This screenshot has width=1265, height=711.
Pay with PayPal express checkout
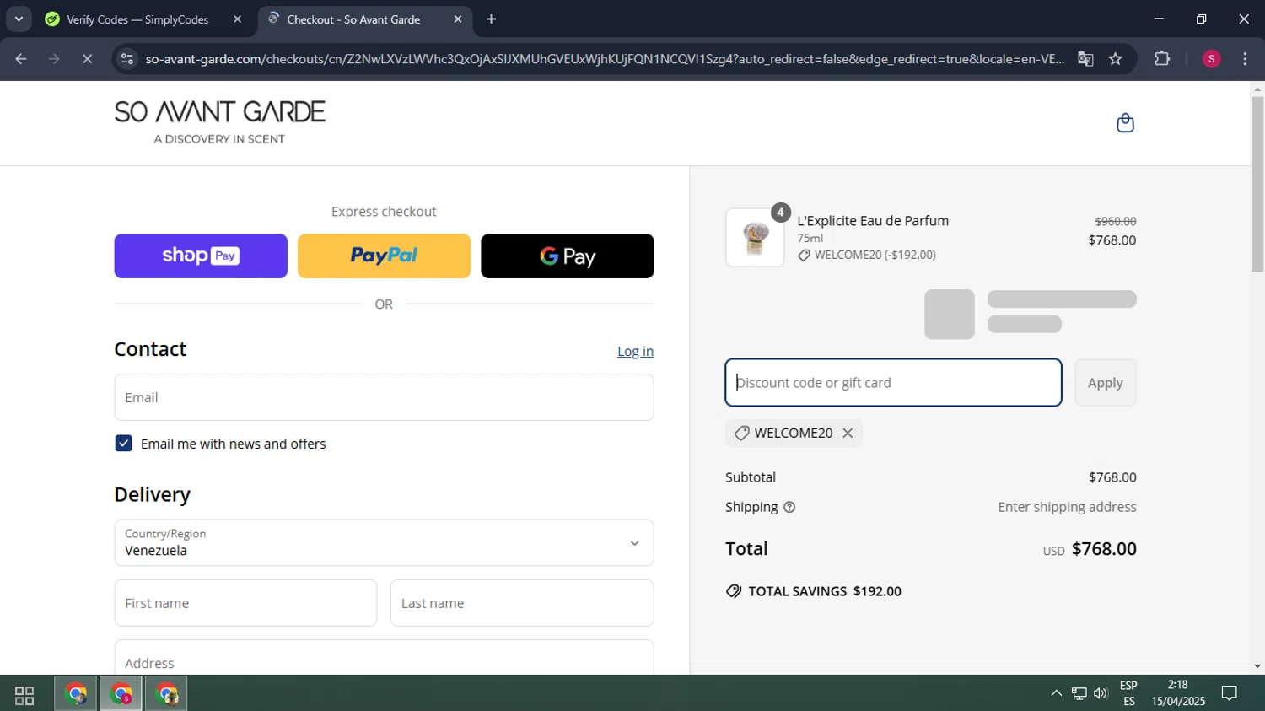(x=384, y=256)
